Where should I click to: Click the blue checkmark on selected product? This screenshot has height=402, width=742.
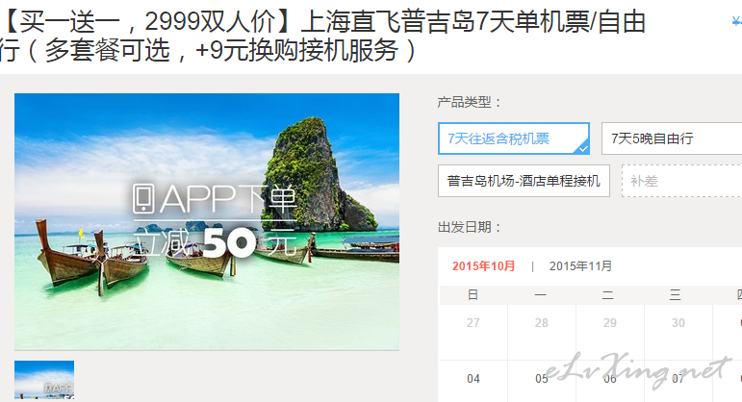(x=582, y=147)
